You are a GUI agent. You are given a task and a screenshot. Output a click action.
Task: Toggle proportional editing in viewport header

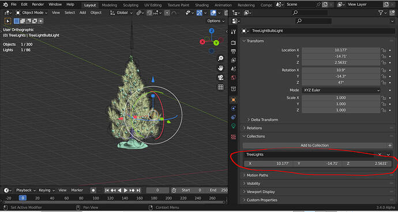click(x=167, y=13)
